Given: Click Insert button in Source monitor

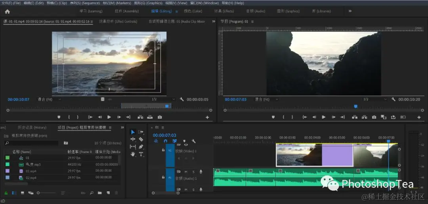Looking at the screenshot, I should click(x=140, y=117).
